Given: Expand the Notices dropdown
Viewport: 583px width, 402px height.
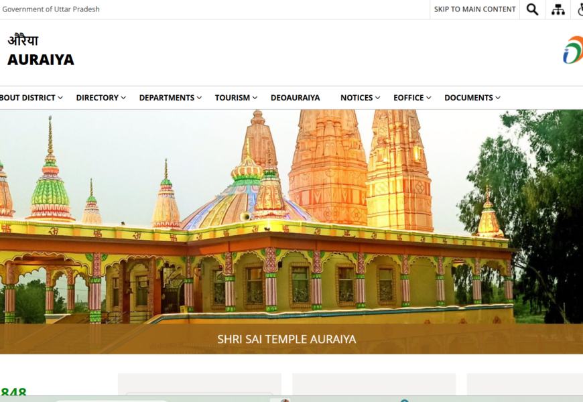Looking at the screenshot, I should click(357, 98).
